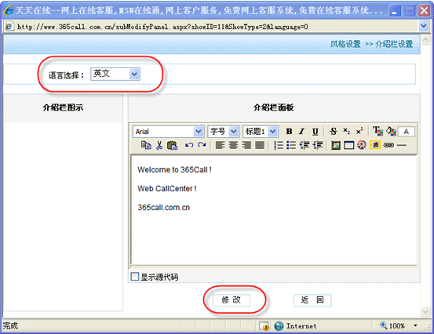Click inside the Welcome to 365Call text area
This screenshot has height=334, width=434.
(x=274, y=209)
